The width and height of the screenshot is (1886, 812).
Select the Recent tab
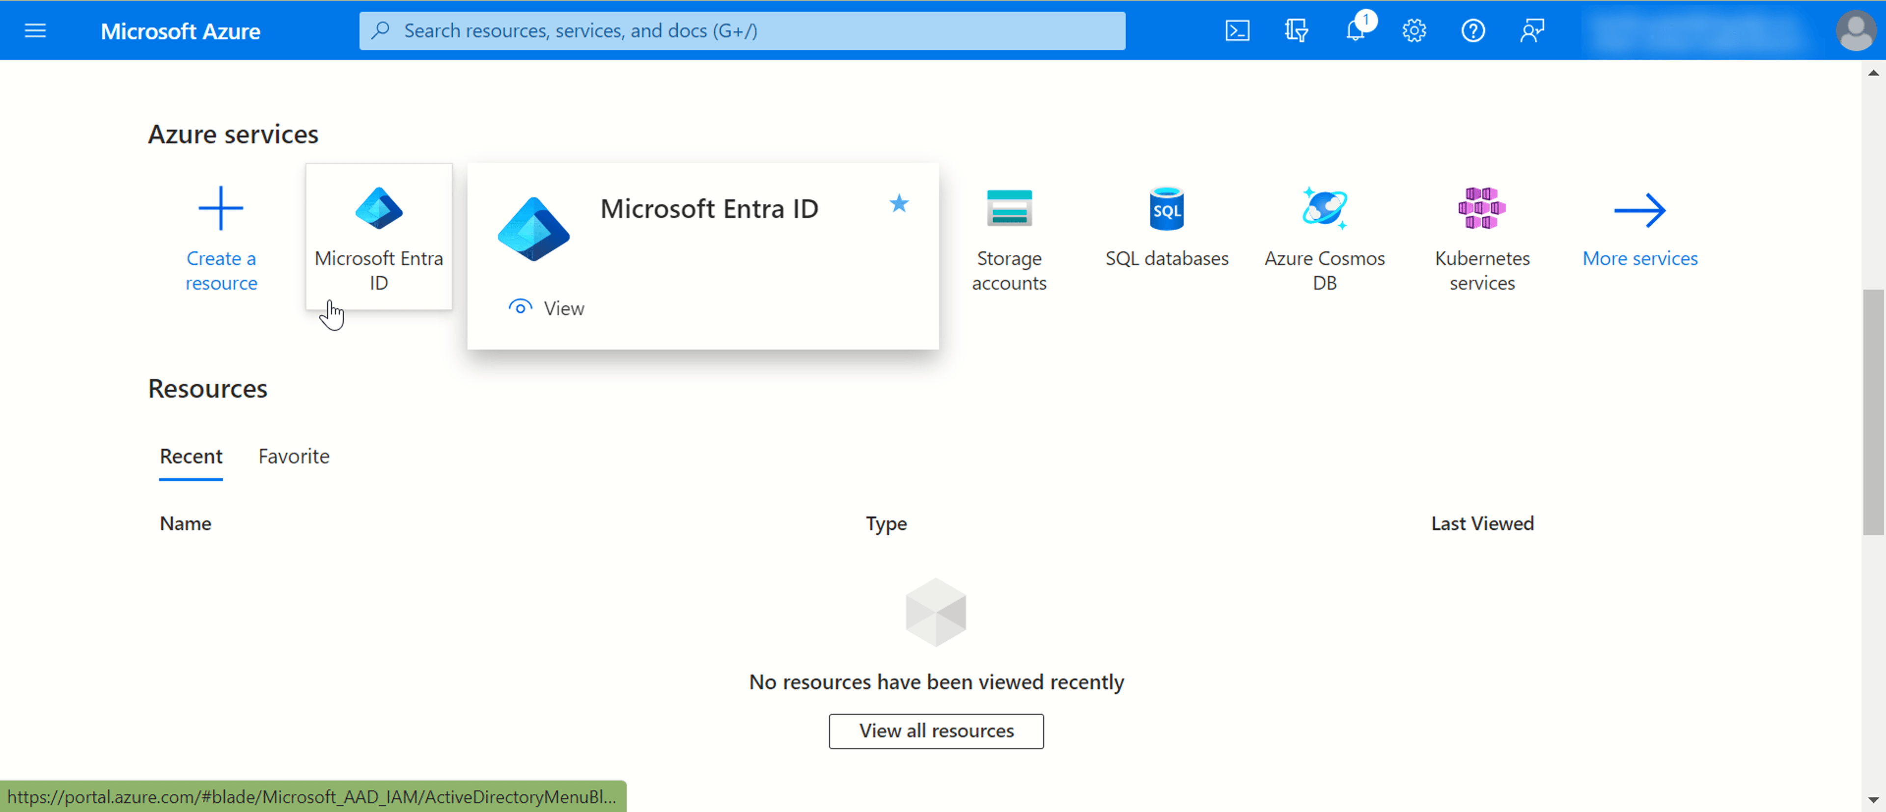[x=191, y=457]
